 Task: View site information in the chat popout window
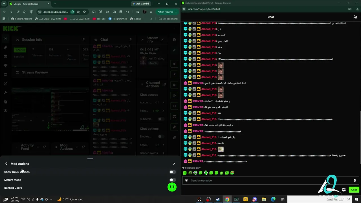[x=184, y=9]
